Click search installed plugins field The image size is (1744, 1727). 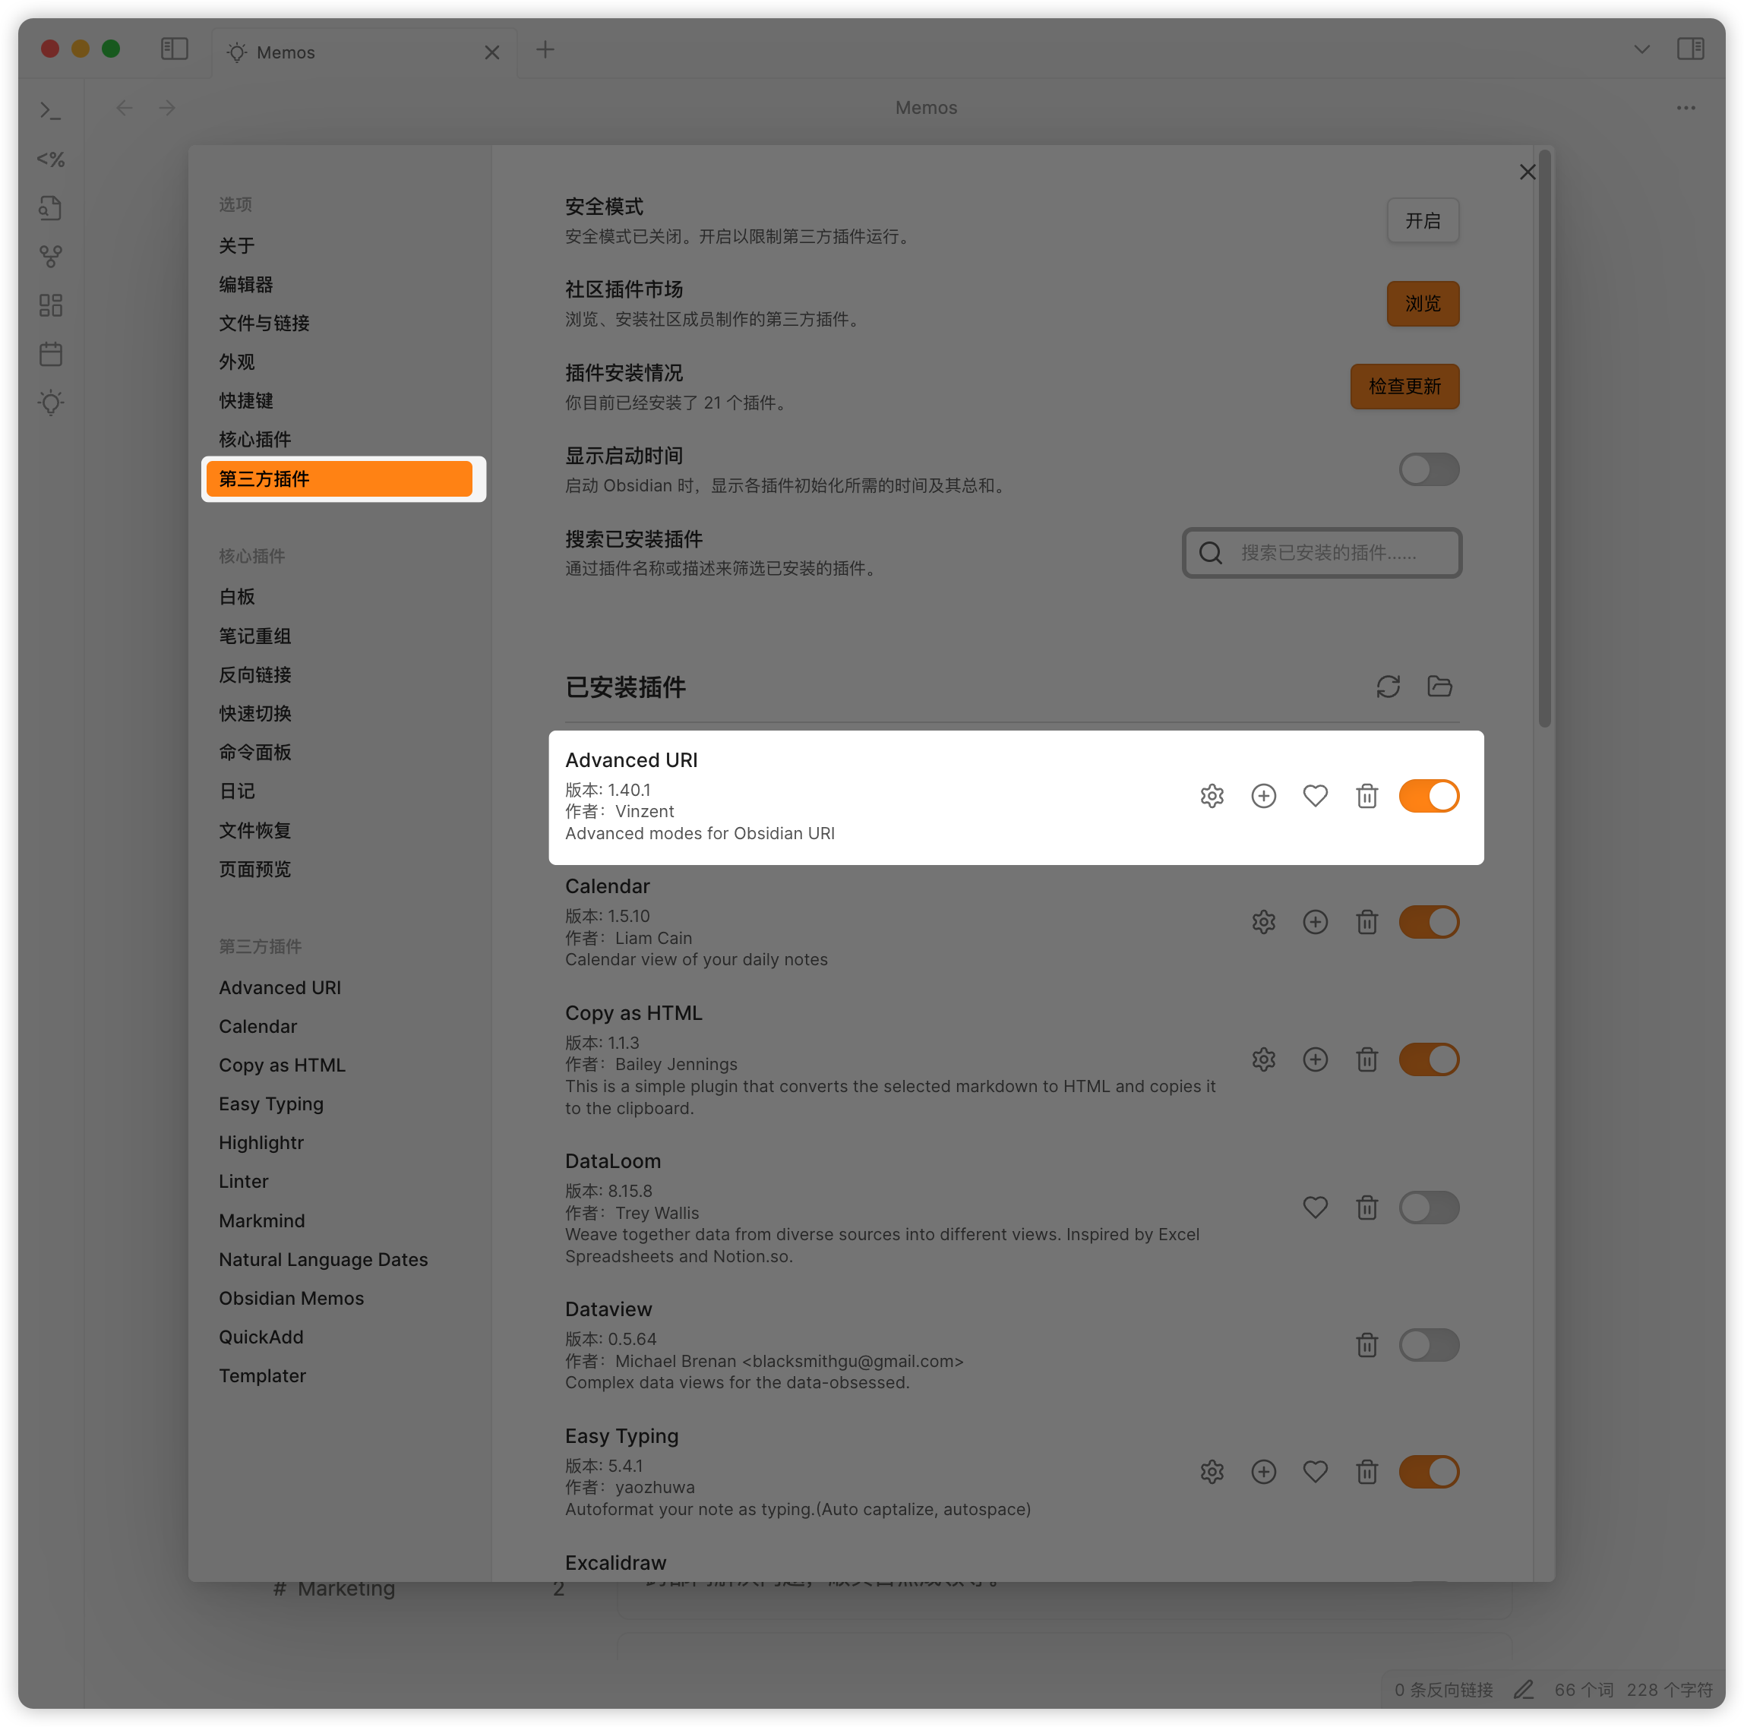point(1322,552)
